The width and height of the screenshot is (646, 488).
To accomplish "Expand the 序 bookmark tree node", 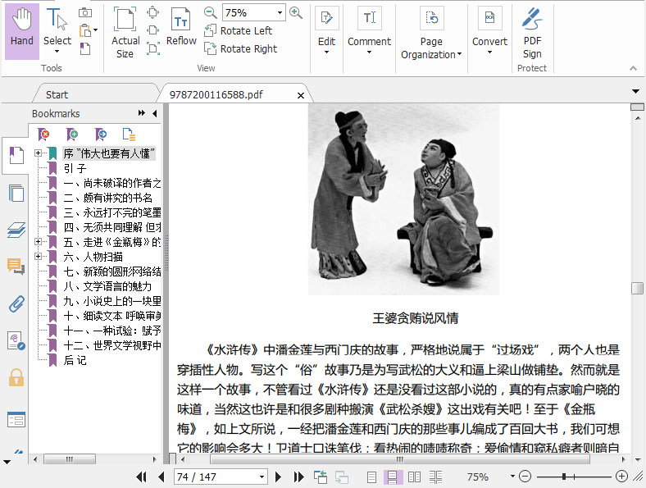I will (38, 153).
